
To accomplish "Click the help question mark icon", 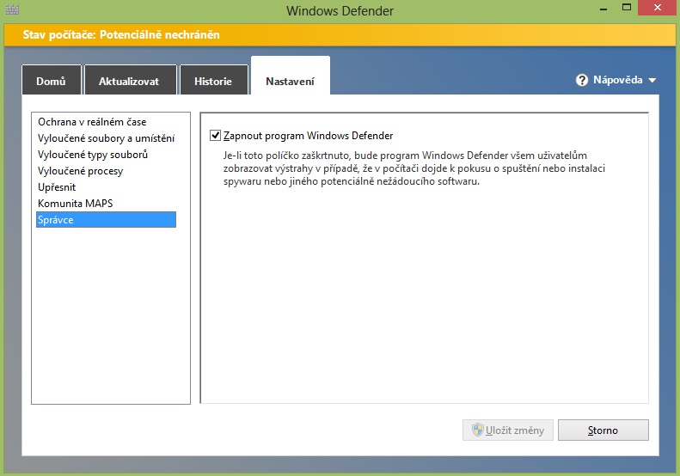I will pyautogui.click(x=581, y=80).
